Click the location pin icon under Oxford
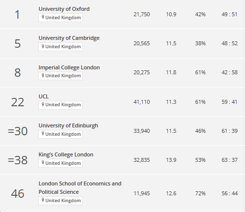 [43, 17]
